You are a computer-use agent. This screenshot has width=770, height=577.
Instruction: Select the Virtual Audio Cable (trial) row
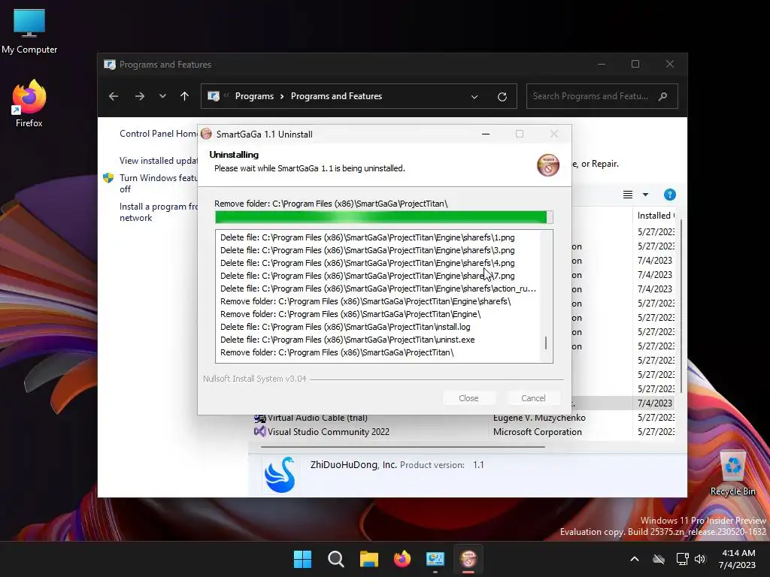pos(464,418)
